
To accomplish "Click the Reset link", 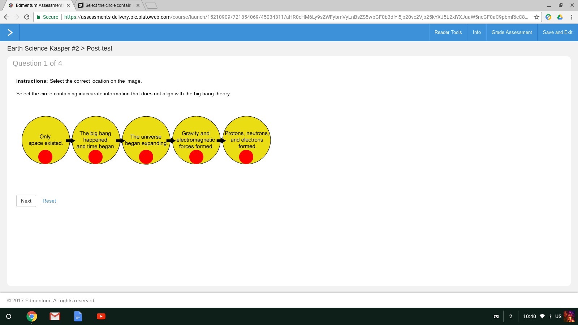I will [x=49, y=201].
